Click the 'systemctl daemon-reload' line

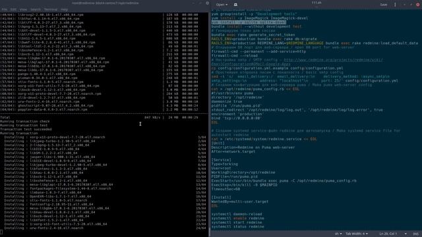click(x=237, y=214)
